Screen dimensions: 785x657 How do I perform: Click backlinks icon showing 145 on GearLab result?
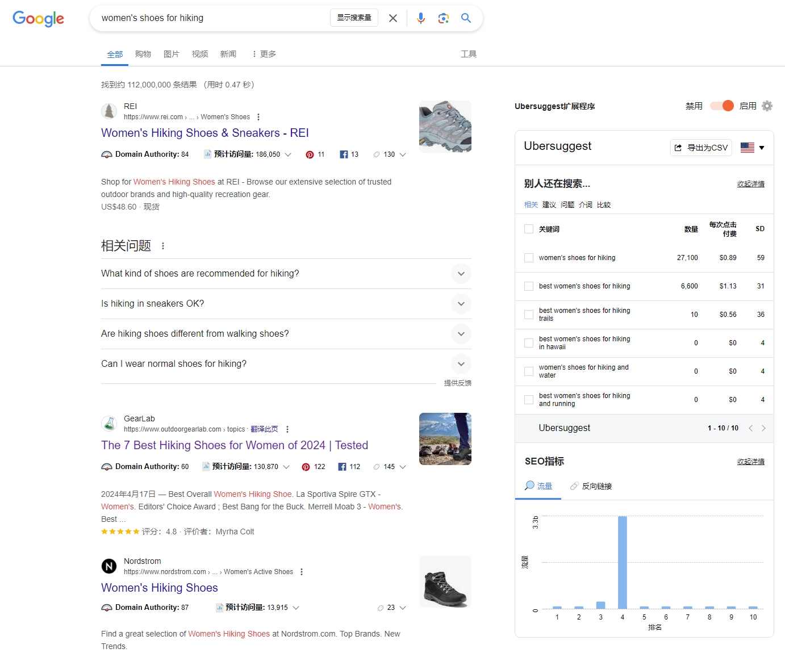[376, 467]
